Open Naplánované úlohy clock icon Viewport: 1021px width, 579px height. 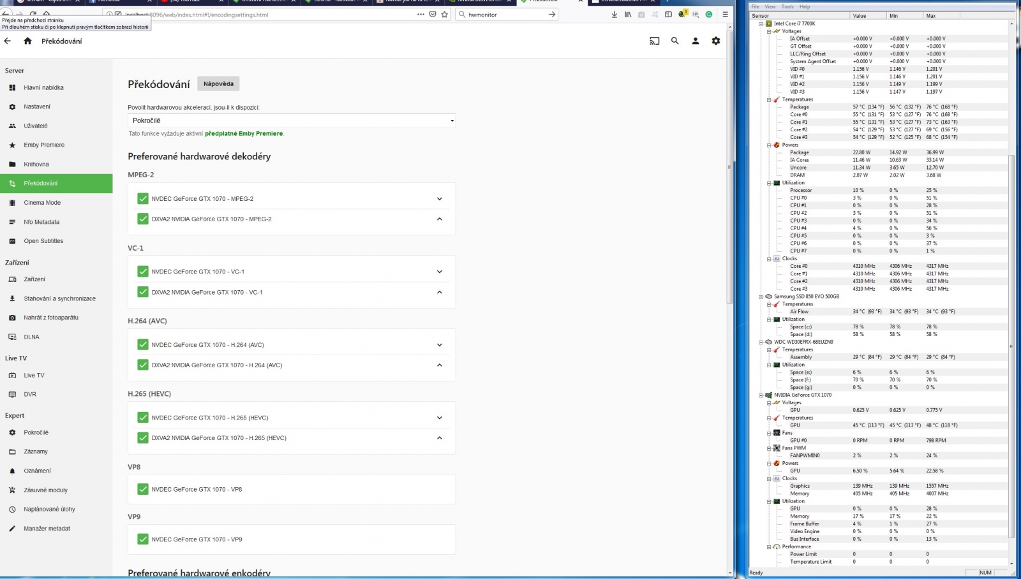(x=12, y=509)
